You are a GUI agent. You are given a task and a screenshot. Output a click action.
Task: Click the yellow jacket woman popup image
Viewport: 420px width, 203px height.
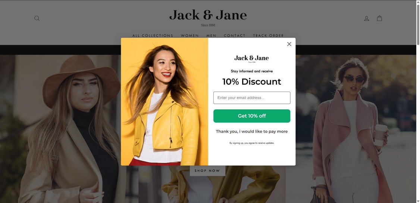[164, 102]
